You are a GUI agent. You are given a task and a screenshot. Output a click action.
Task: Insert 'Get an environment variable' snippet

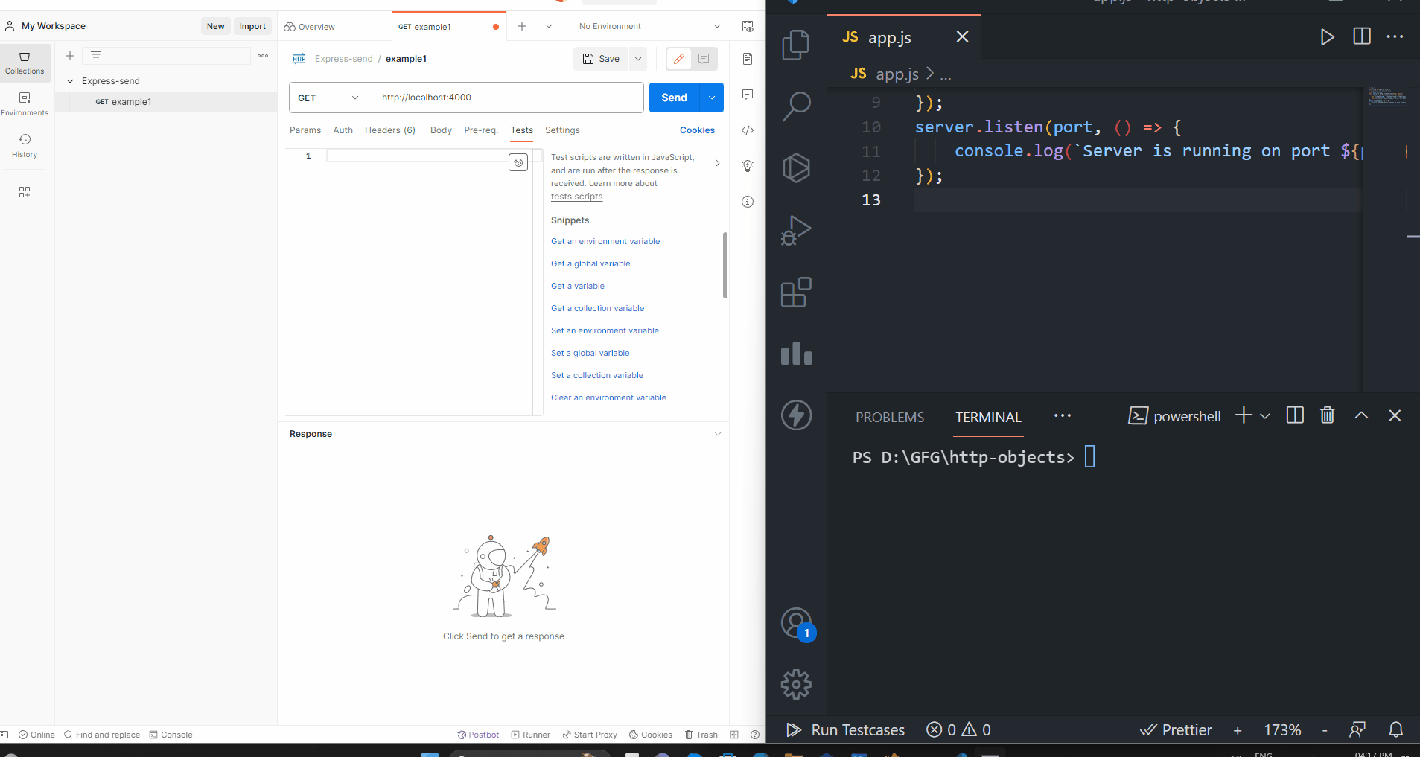[x=605, y=241]
